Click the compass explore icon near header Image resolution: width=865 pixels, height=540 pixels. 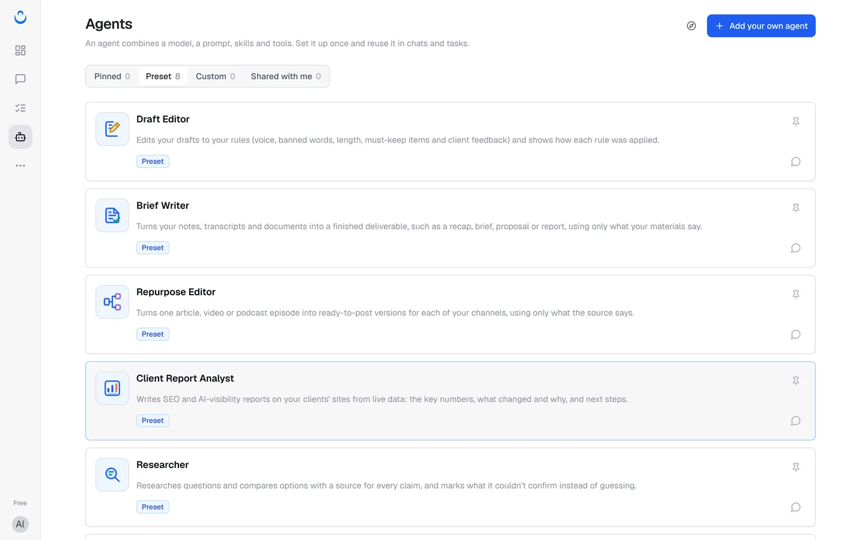point(691,26)
